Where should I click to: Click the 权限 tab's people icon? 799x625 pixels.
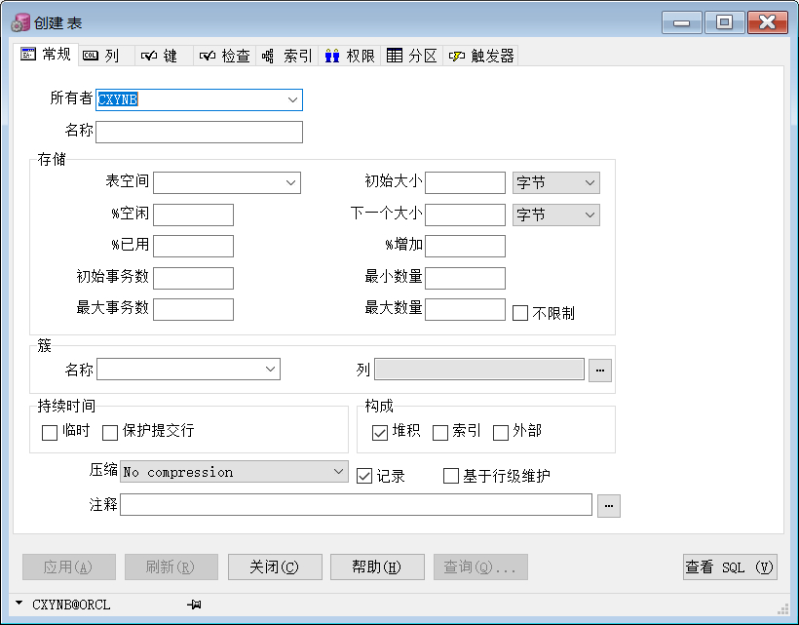coord(332,56)
